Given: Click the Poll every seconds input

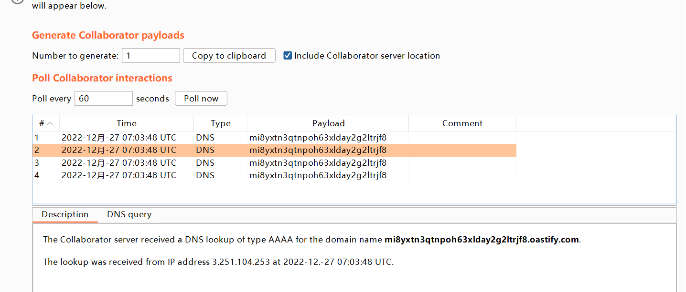Looking at the screenshot, I should coord(103,99).
